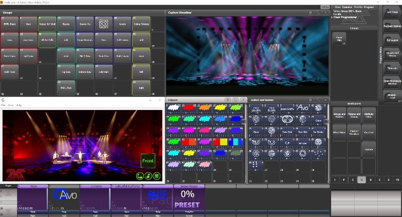Click the Set Legend button
This screenshot has width=402, height=217.
click(392, 40)
